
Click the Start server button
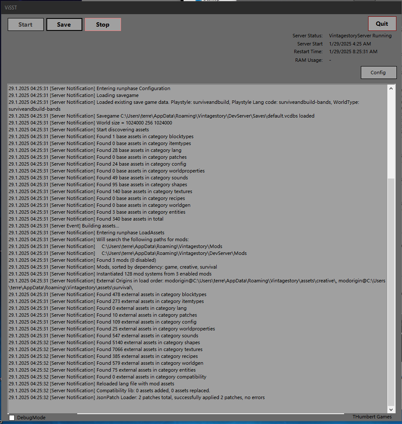26,24
